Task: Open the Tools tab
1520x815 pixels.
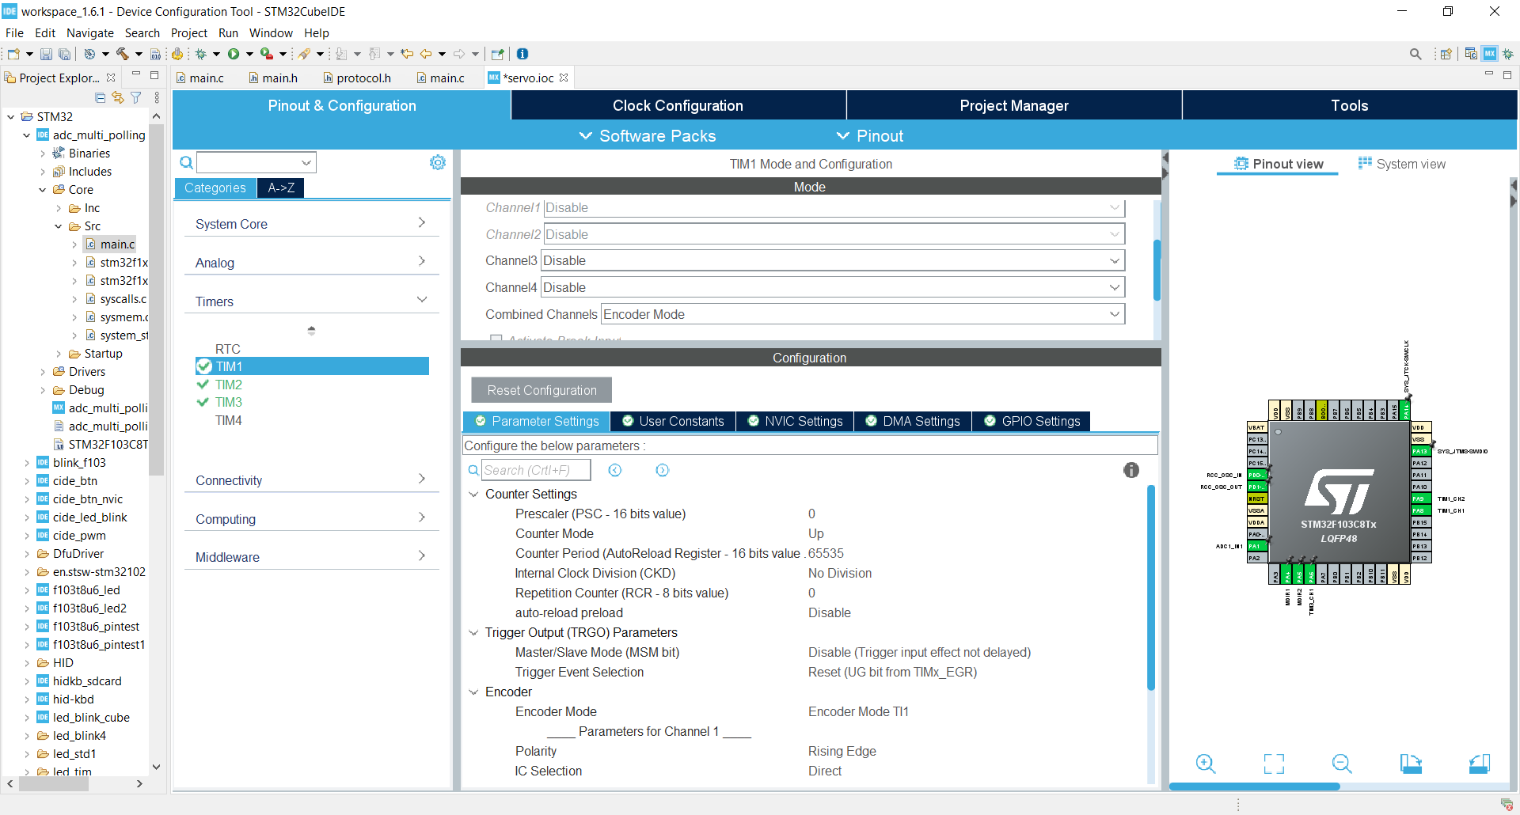Action: 1350,105
